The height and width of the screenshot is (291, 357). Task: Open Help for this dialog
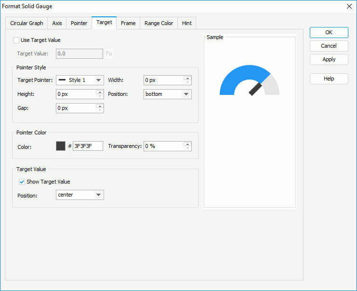(x=329, y=79)
